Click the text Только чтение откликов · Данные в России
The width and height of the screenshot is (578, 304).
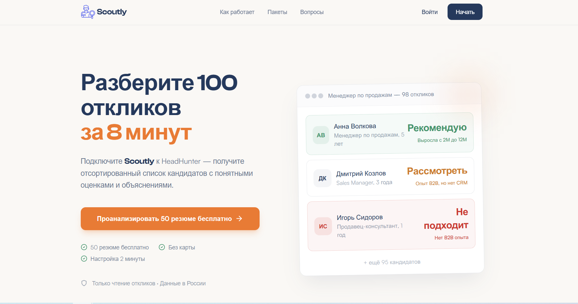point(149,283)
